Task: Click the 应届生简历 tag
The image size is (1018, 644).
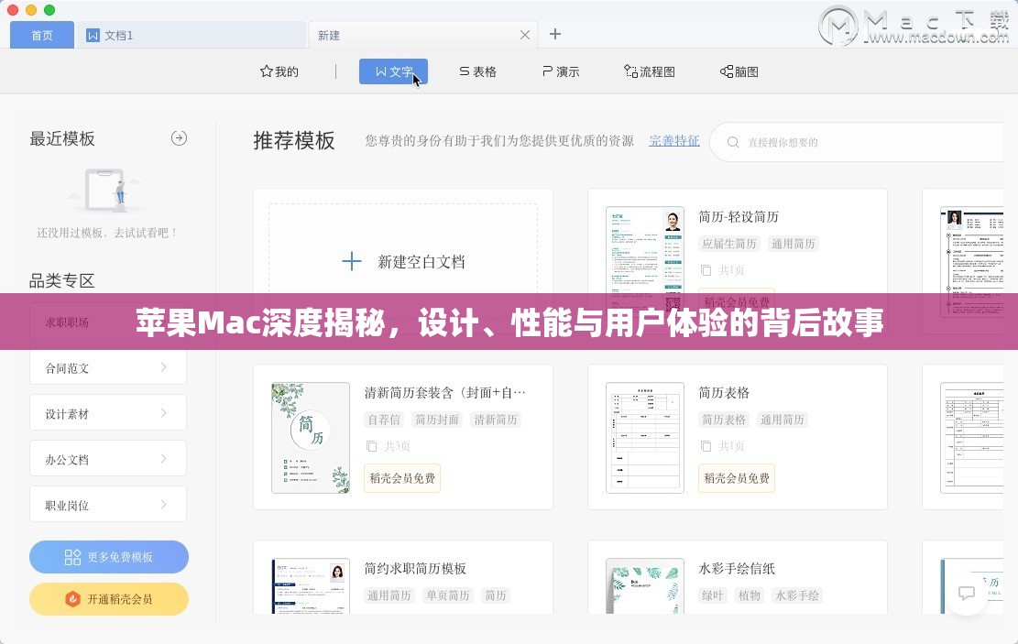Action: (x=729, y=244)
